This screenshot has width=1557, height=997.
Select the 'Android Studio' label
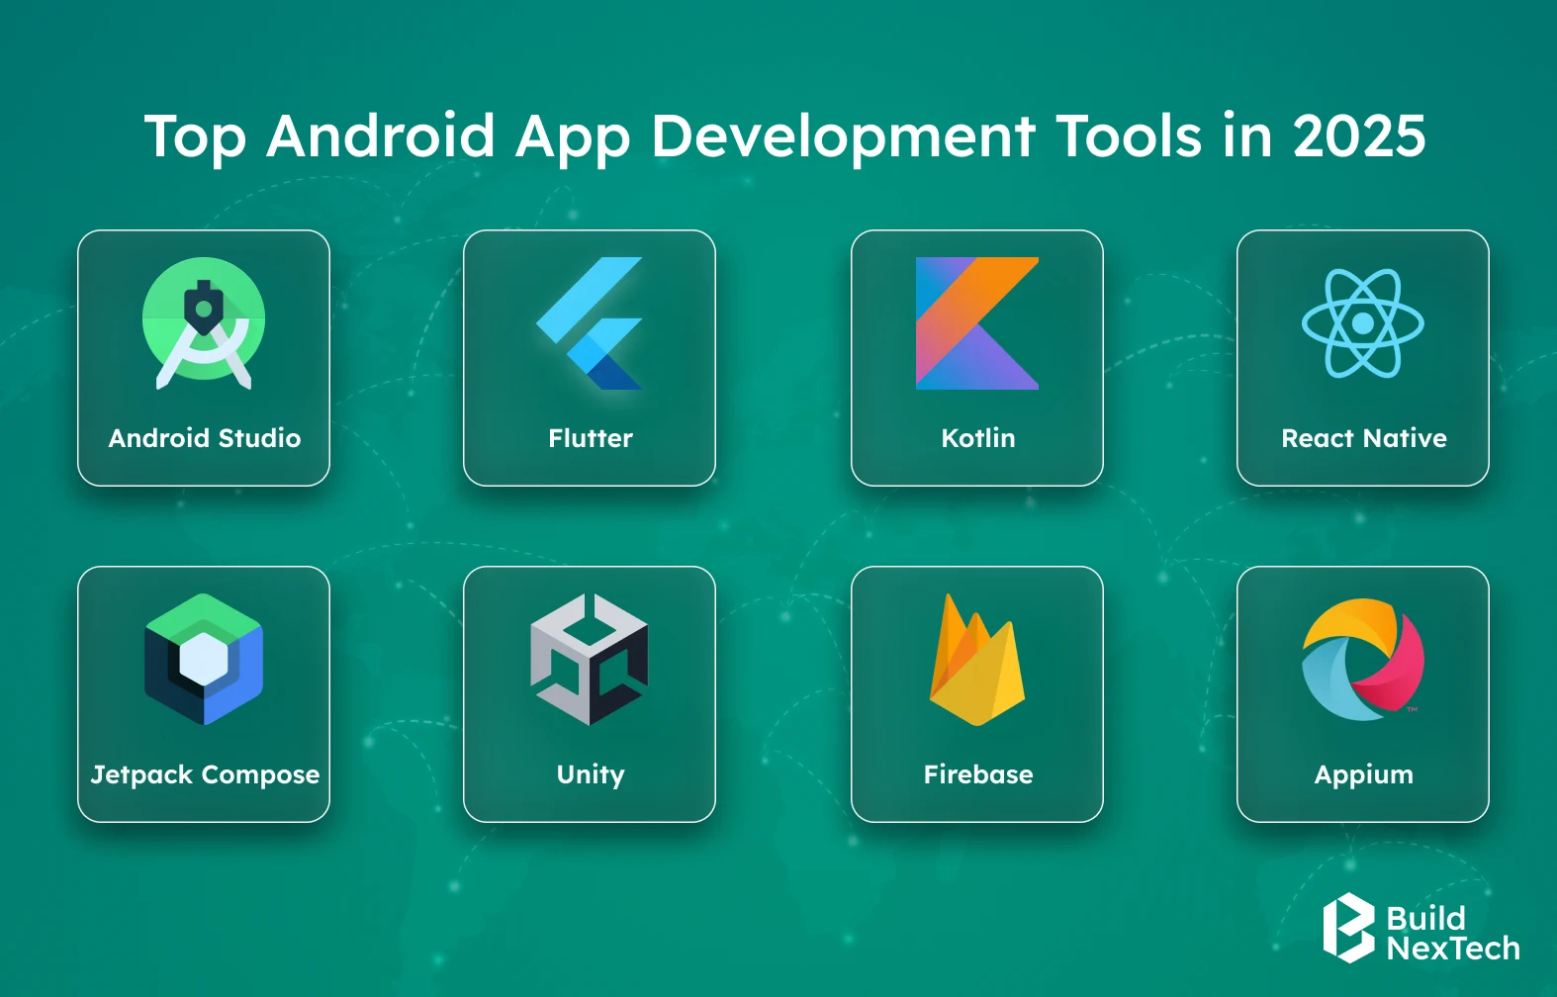[x=205, y=438]
